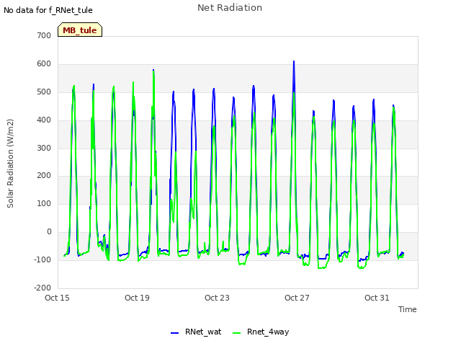Viewport: 461px width, 346px height.
Task: Click the 'No data for f_RNet_tule' message
Action: pyautogui.click(x=48, y=10)
